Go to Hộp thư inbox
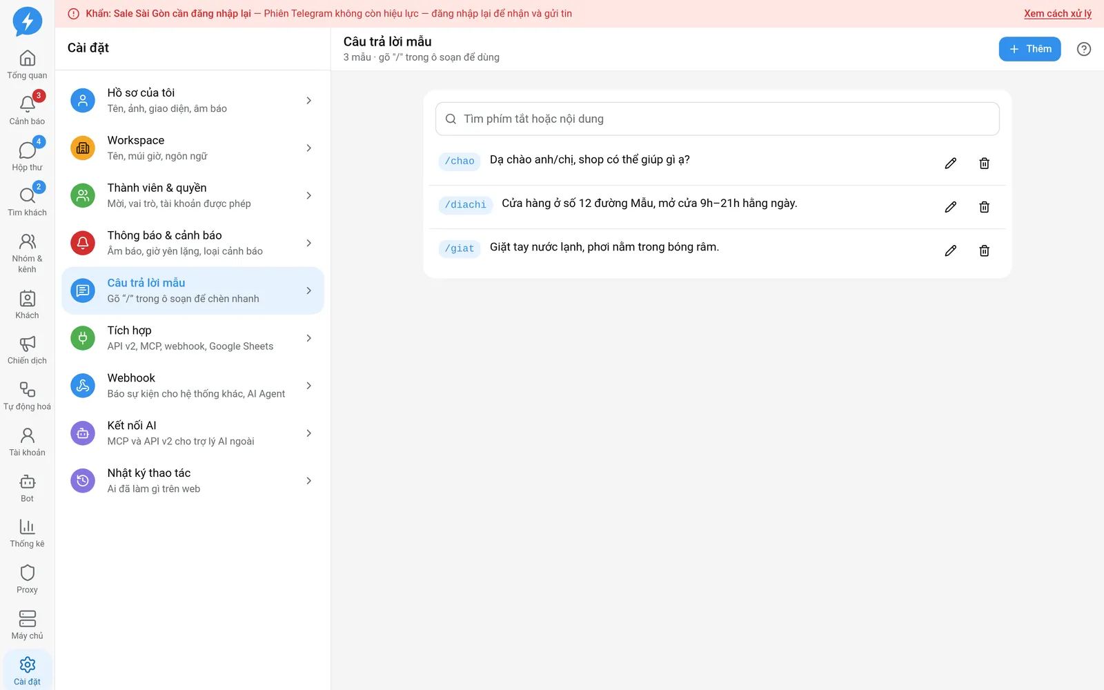This screenshot has width=1104, height=690. pyautogui.click(x=28, y=157)
